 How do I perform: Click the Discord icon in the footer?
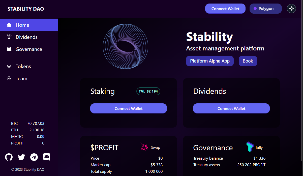47,157
